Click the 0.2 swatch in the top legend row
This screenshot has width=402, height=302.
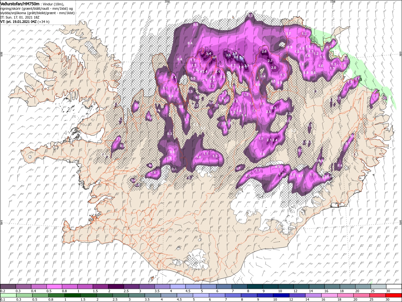pyautogui.click(x=8, y=287)
